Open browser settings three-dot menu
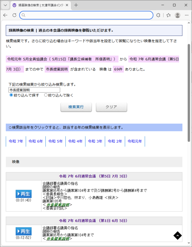 coord(187,15)
